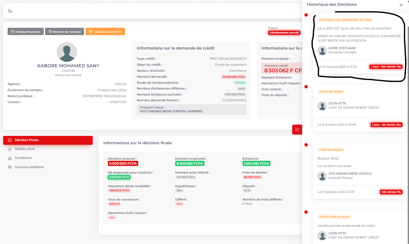
Task: Toggle dark mode moon icon
Action: [x=10, y=11]
